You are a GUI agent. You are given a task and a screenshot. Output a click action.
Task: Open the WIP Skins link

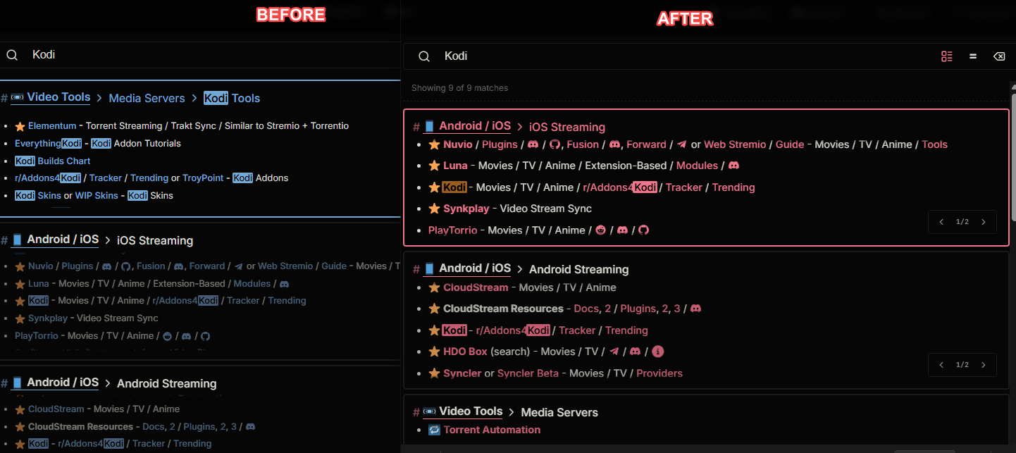[x=97, y=195]
